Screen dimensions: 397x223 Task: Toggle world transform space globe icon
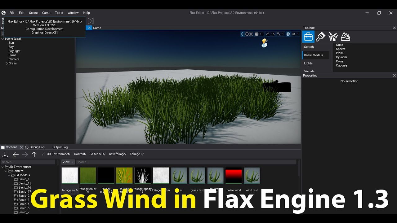point(288,34)
